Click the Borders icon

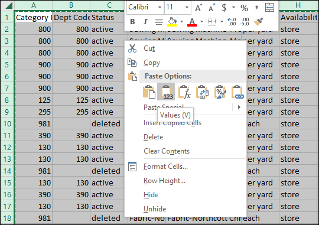pos(211,21)
